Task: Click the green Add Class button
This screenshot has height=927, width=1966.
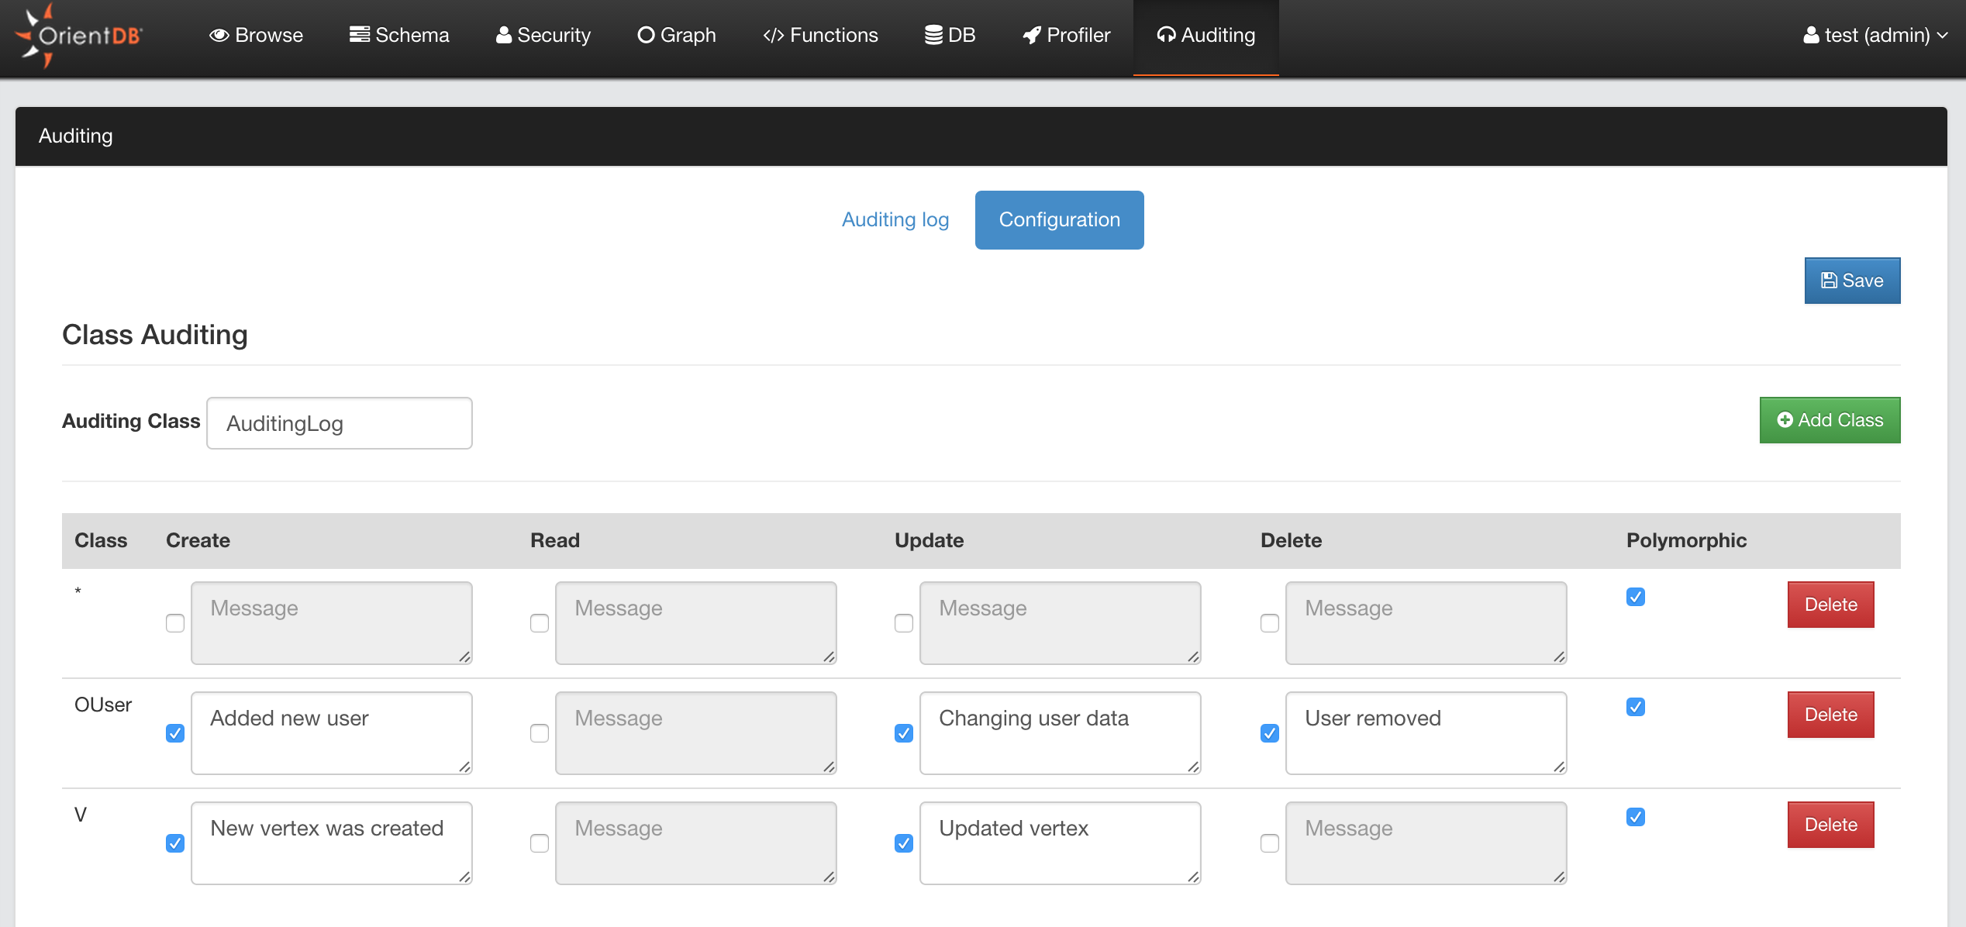Action: click(1830, 420)
